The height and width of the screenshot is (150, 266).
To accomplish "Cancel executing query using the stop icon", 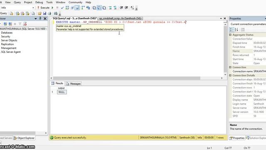I will pyautogui.click(x=57, y=7).
